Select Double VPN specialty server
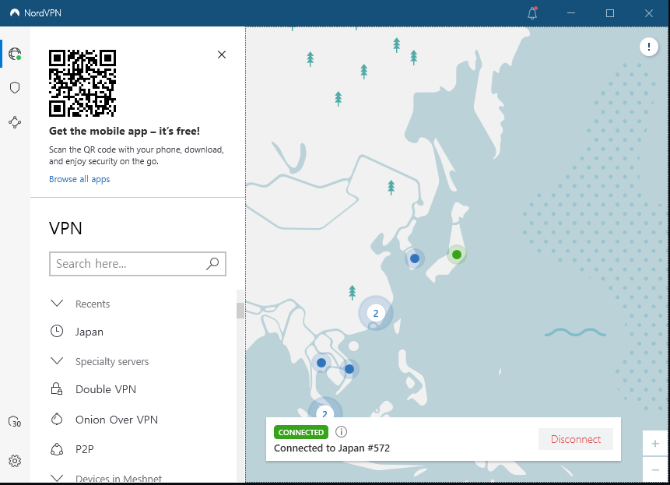 coord(106,389)
